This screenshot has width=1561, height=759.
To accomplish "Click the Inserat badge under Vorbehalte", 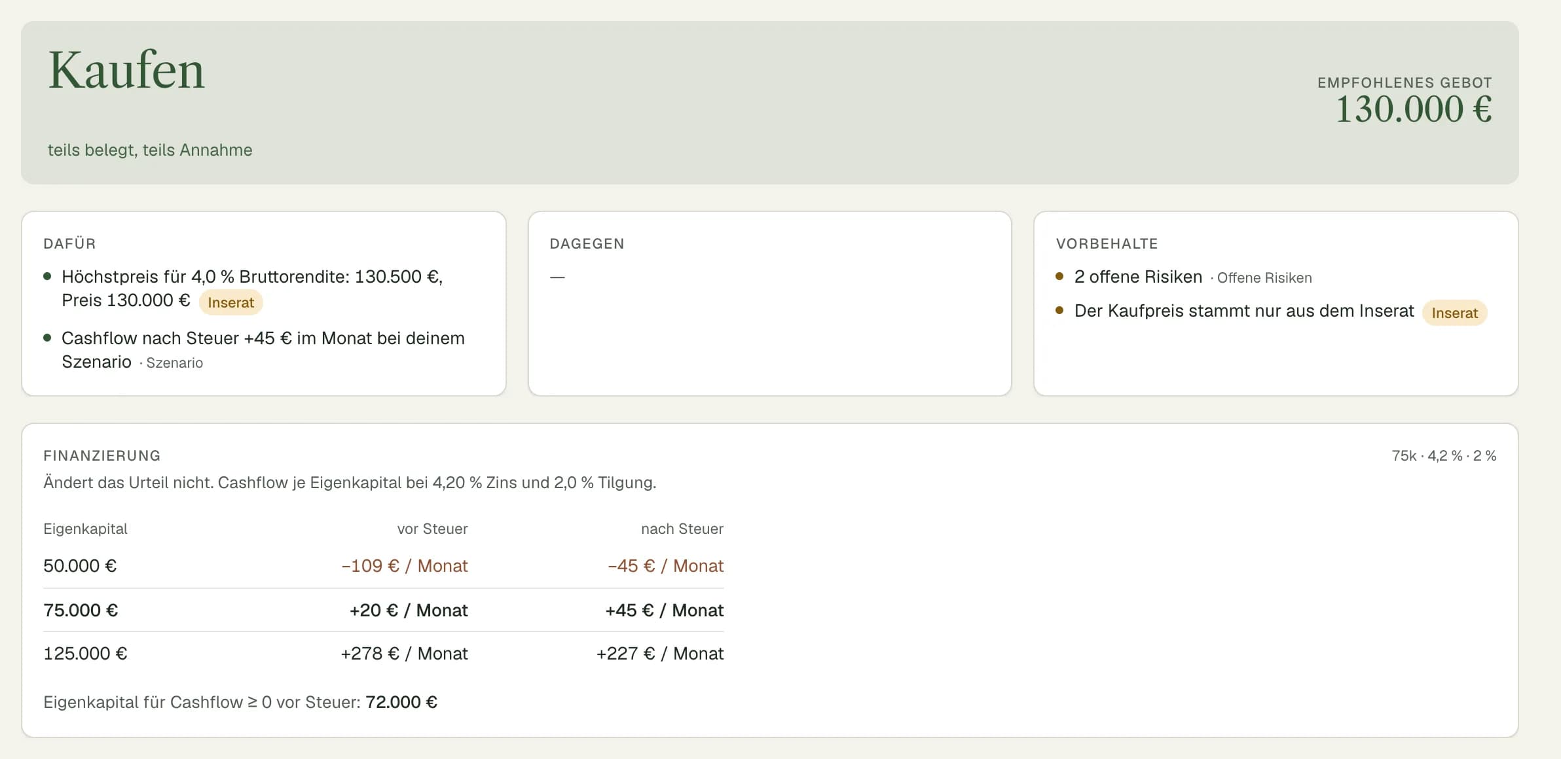I will pos(1454,313).
